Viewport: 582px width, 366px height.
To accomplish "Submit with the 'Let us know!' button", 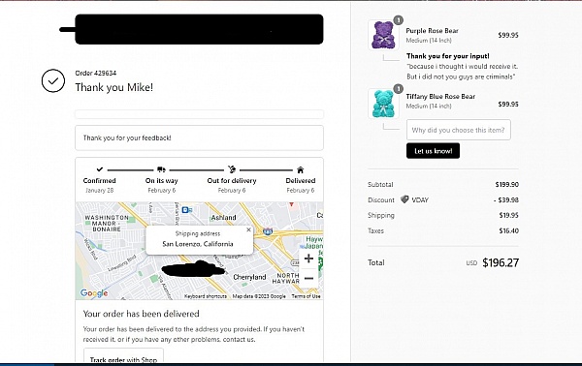I will [x=433, y=151].
